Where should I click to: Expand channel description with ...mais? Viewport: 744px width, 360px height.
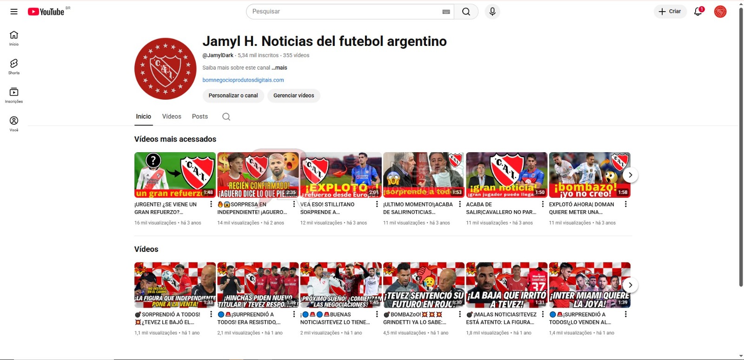click(x=279, y=68)
